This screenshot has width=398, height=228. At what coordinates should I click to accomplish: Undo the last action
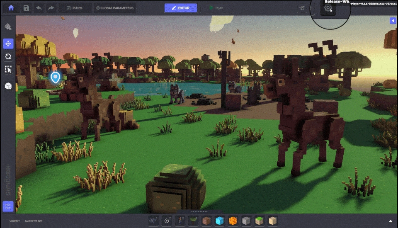click(39, 8)
